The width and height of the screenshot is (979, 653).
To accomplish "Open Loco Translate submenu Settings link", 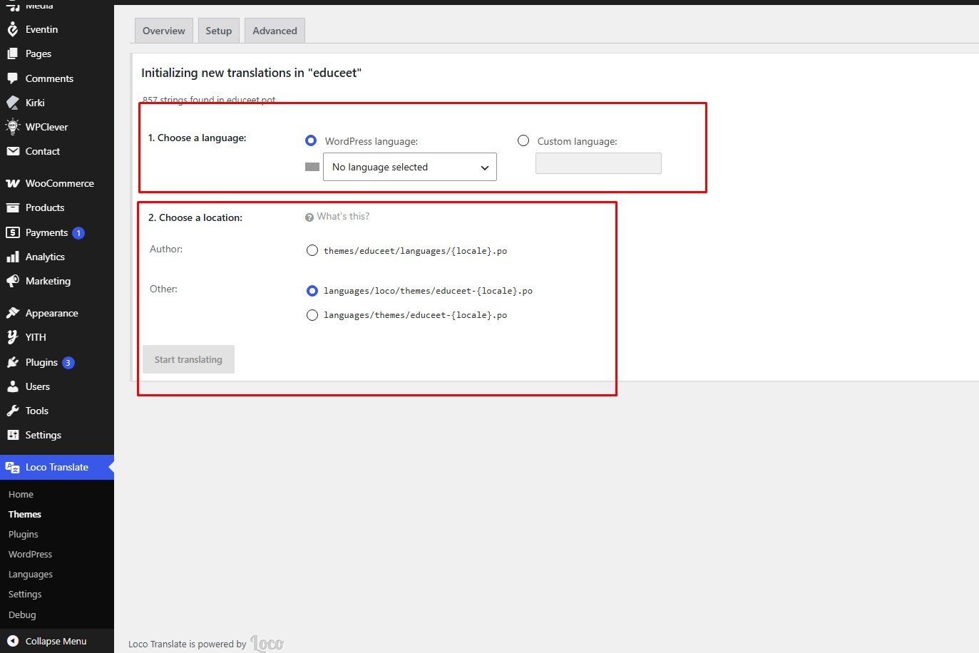I will (x=25, y=594).
